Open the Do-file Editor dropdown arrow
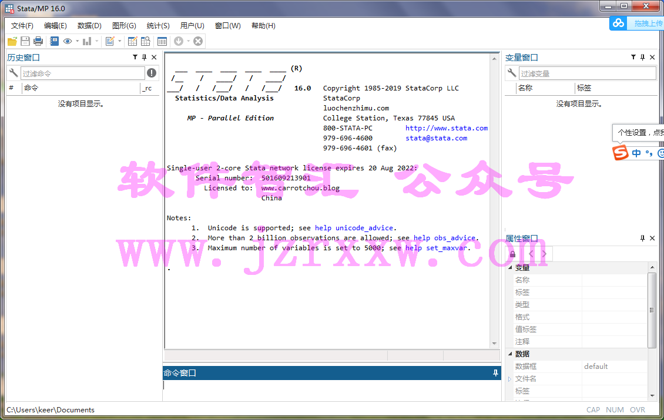This screenshot has height=420, width=664. pyautogui.click(x=119, y=41)
